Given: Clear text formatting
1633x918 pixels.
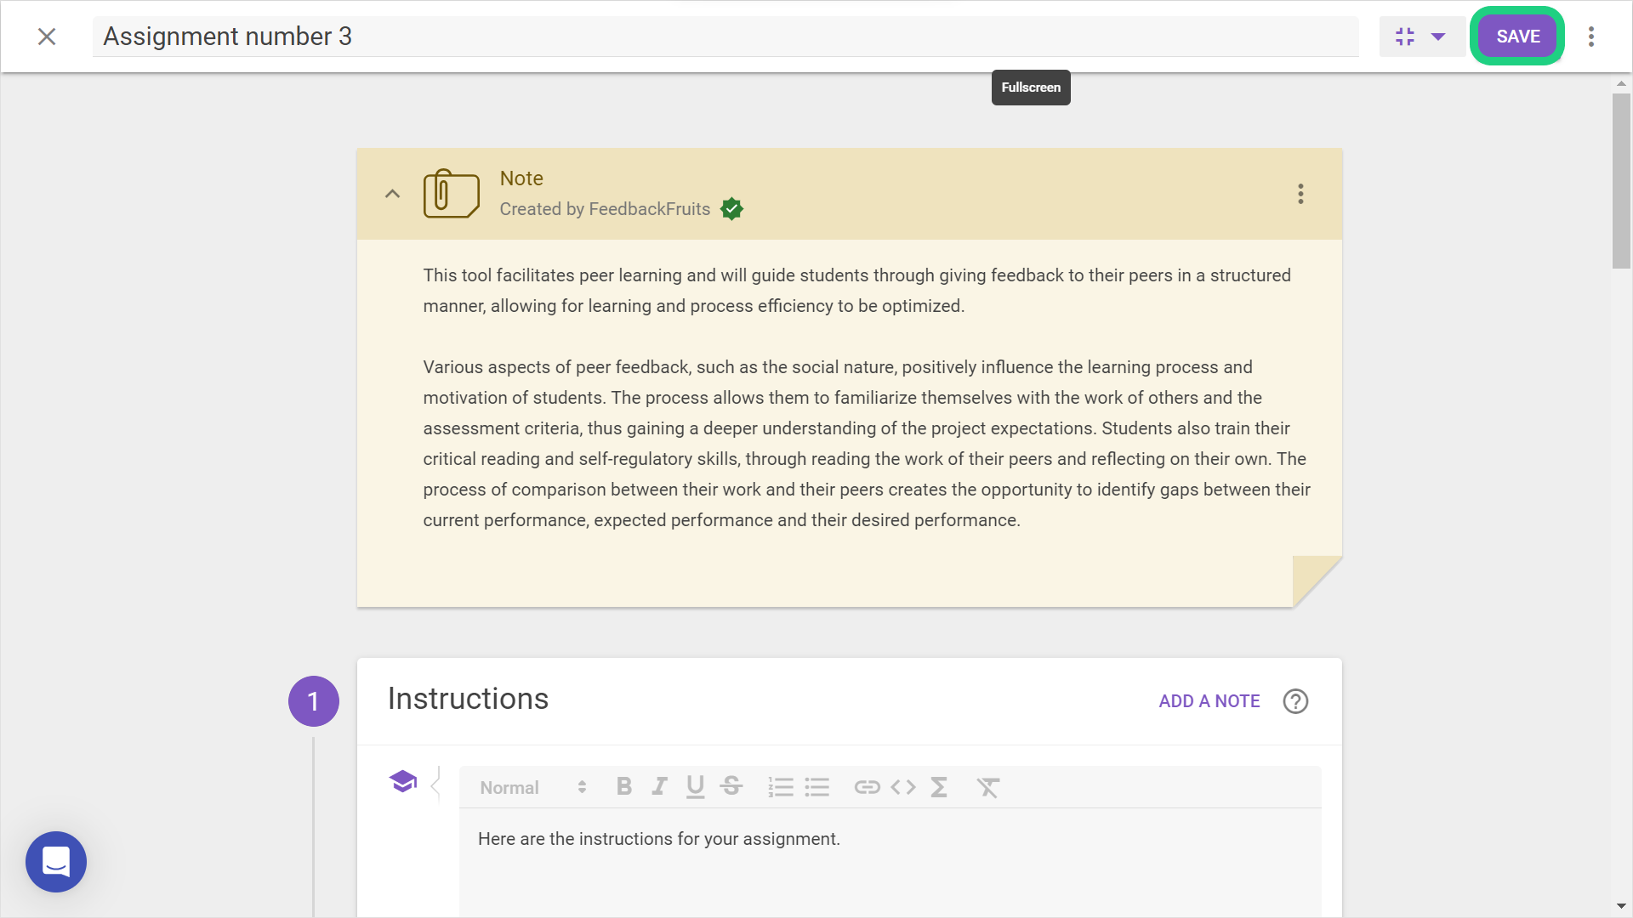Looking at the screenshot, I should (987, 787).
